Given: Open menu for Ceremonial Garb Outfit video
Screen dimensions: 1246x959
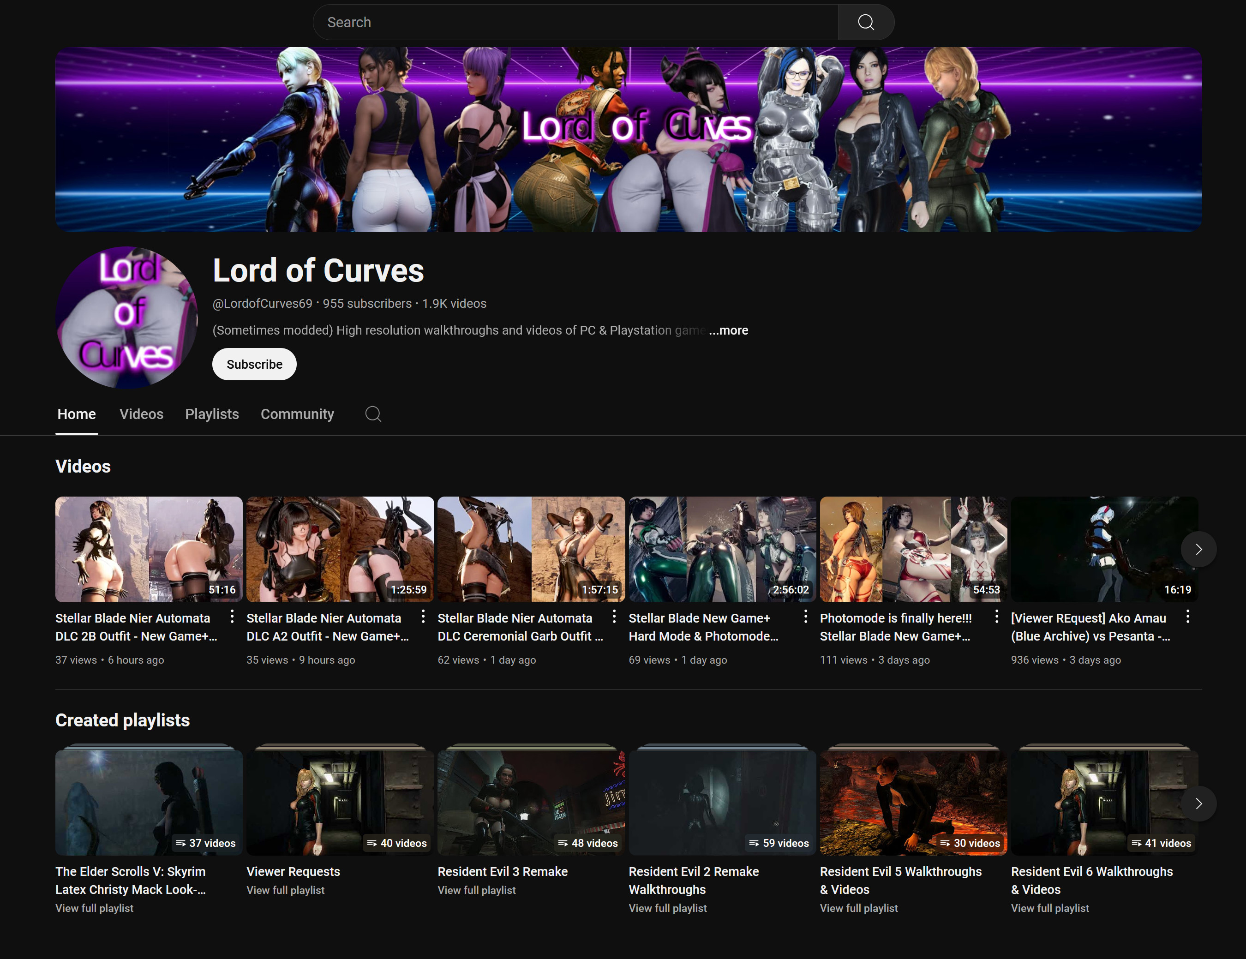Looking at the screenshot, I should [x=614, y=616].
